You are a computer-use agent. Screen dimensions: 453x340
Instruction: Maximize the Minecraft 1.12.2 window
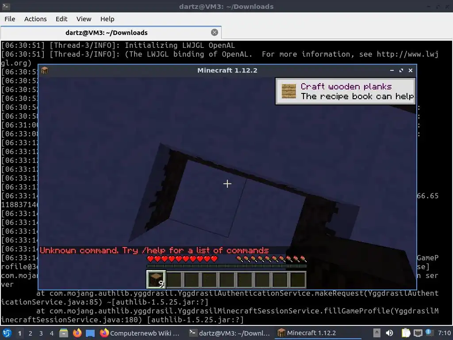click(401, 70)
